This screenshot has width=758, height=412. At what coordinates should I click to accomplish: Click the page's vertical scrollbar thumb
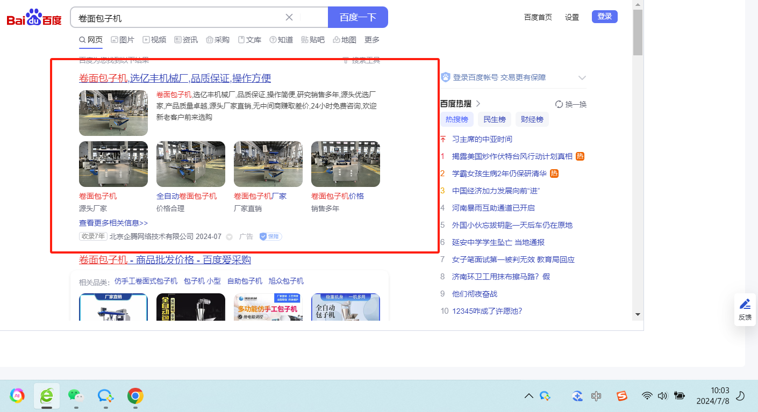click(638, 32)
